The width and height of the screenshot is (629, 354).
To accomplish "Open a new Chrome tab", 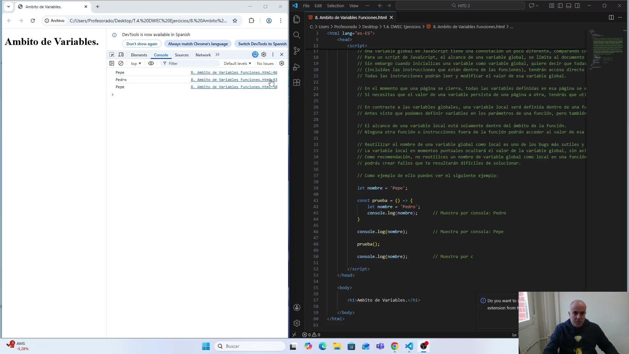I will coord(98,7).
